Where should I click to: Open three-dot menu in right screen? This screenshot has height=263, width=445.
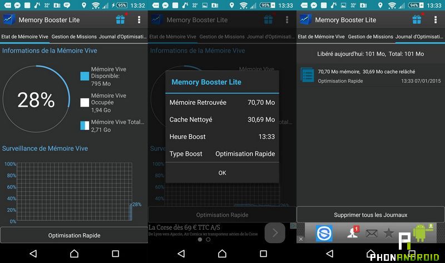436,19
